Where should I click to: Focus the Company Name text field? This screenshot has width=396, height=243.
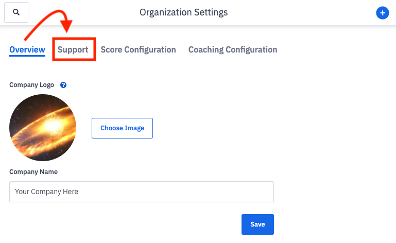point(142,192)
